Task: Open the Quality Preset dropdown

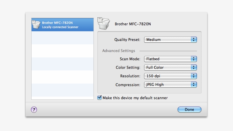Action: [x=170, y=40]
